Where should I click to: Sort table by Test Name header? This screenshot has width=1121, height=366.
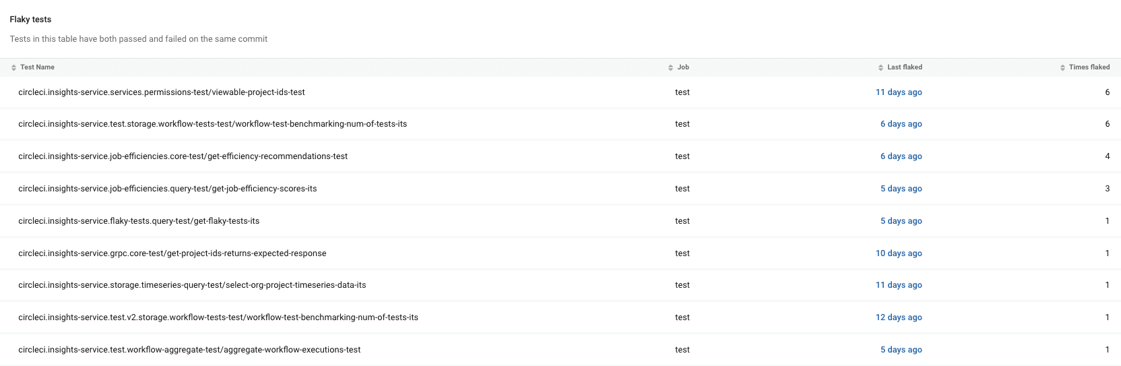click(x=37, y=67)
